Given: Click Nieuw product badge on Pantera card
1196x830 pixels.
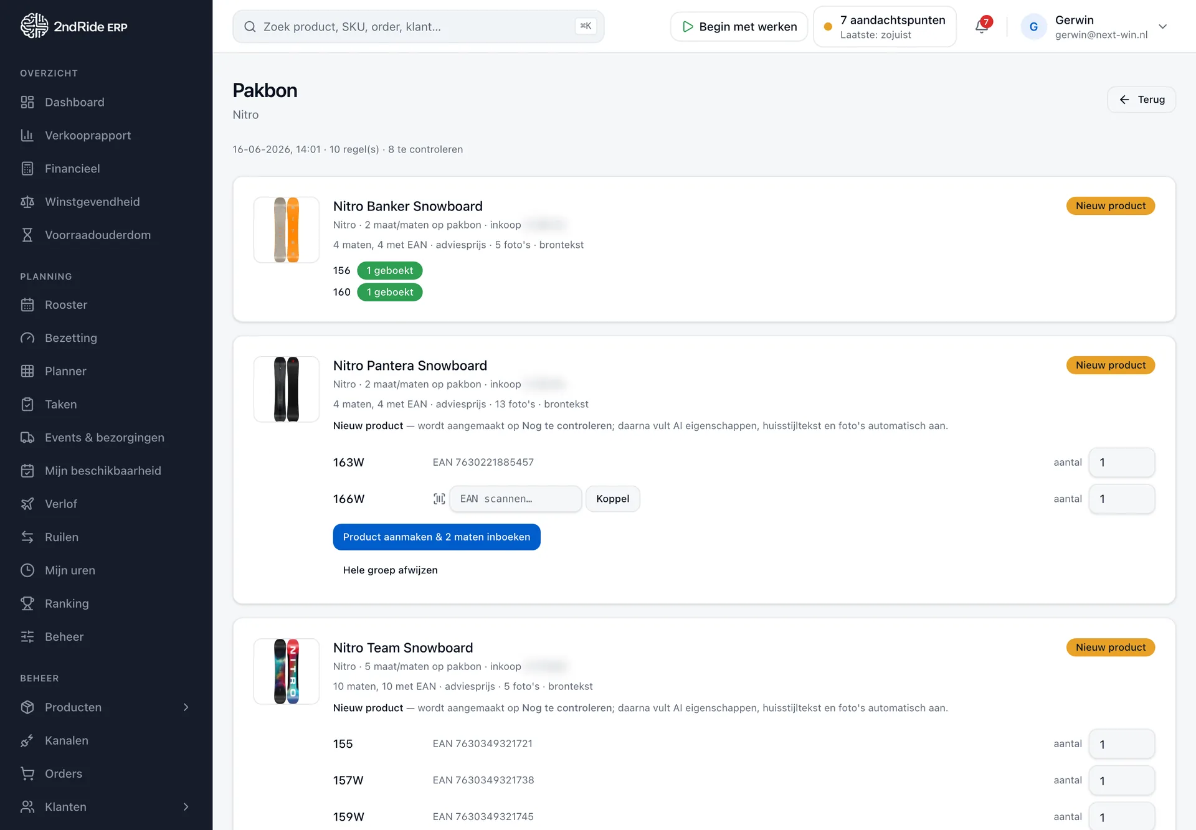Looking at the screenshot, I should (1111, 365).
